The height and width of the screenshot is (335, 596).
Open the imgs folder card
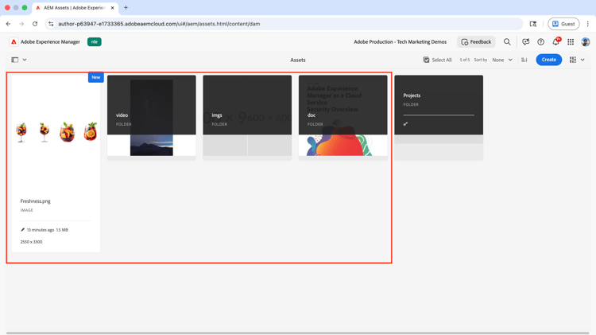click(x=247, y=117)
